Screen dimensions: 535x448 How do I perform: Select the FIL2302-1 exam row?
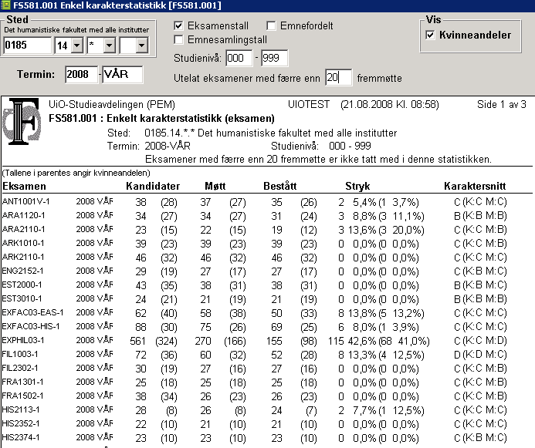click(x=255, y=369)
